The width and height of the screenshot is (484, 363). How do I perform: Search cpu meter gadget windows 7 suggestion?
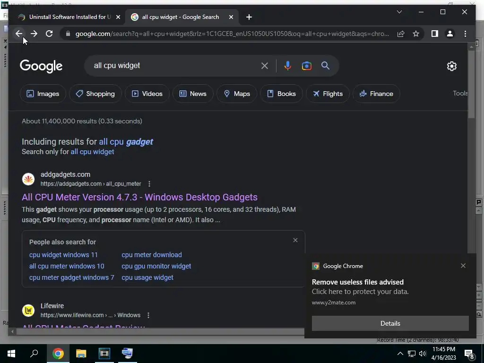(x=72, y=277)
